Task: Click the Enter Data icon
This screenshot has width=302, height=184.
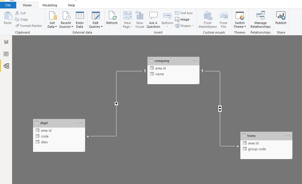Action: tap(80, 15)
